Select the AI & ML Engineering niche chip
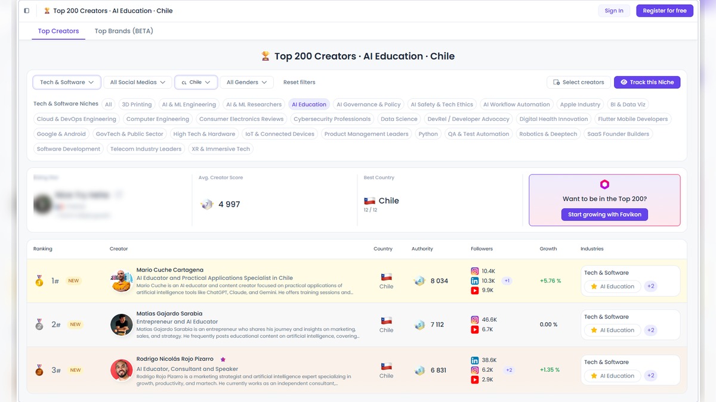Image resolution: width=716 pixels, height=402 pixels. (x=189, y=104)
